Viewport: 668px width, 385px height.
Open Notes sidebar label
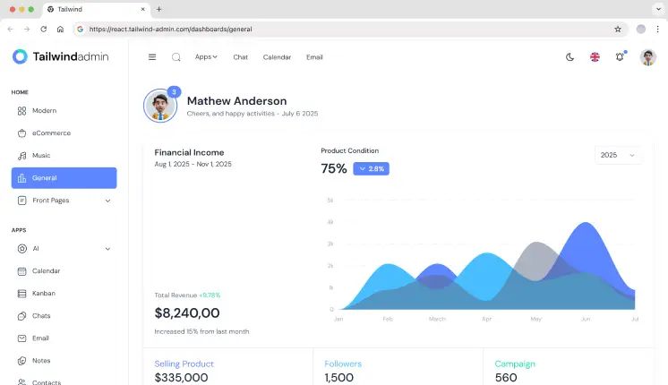coord(41,361)
